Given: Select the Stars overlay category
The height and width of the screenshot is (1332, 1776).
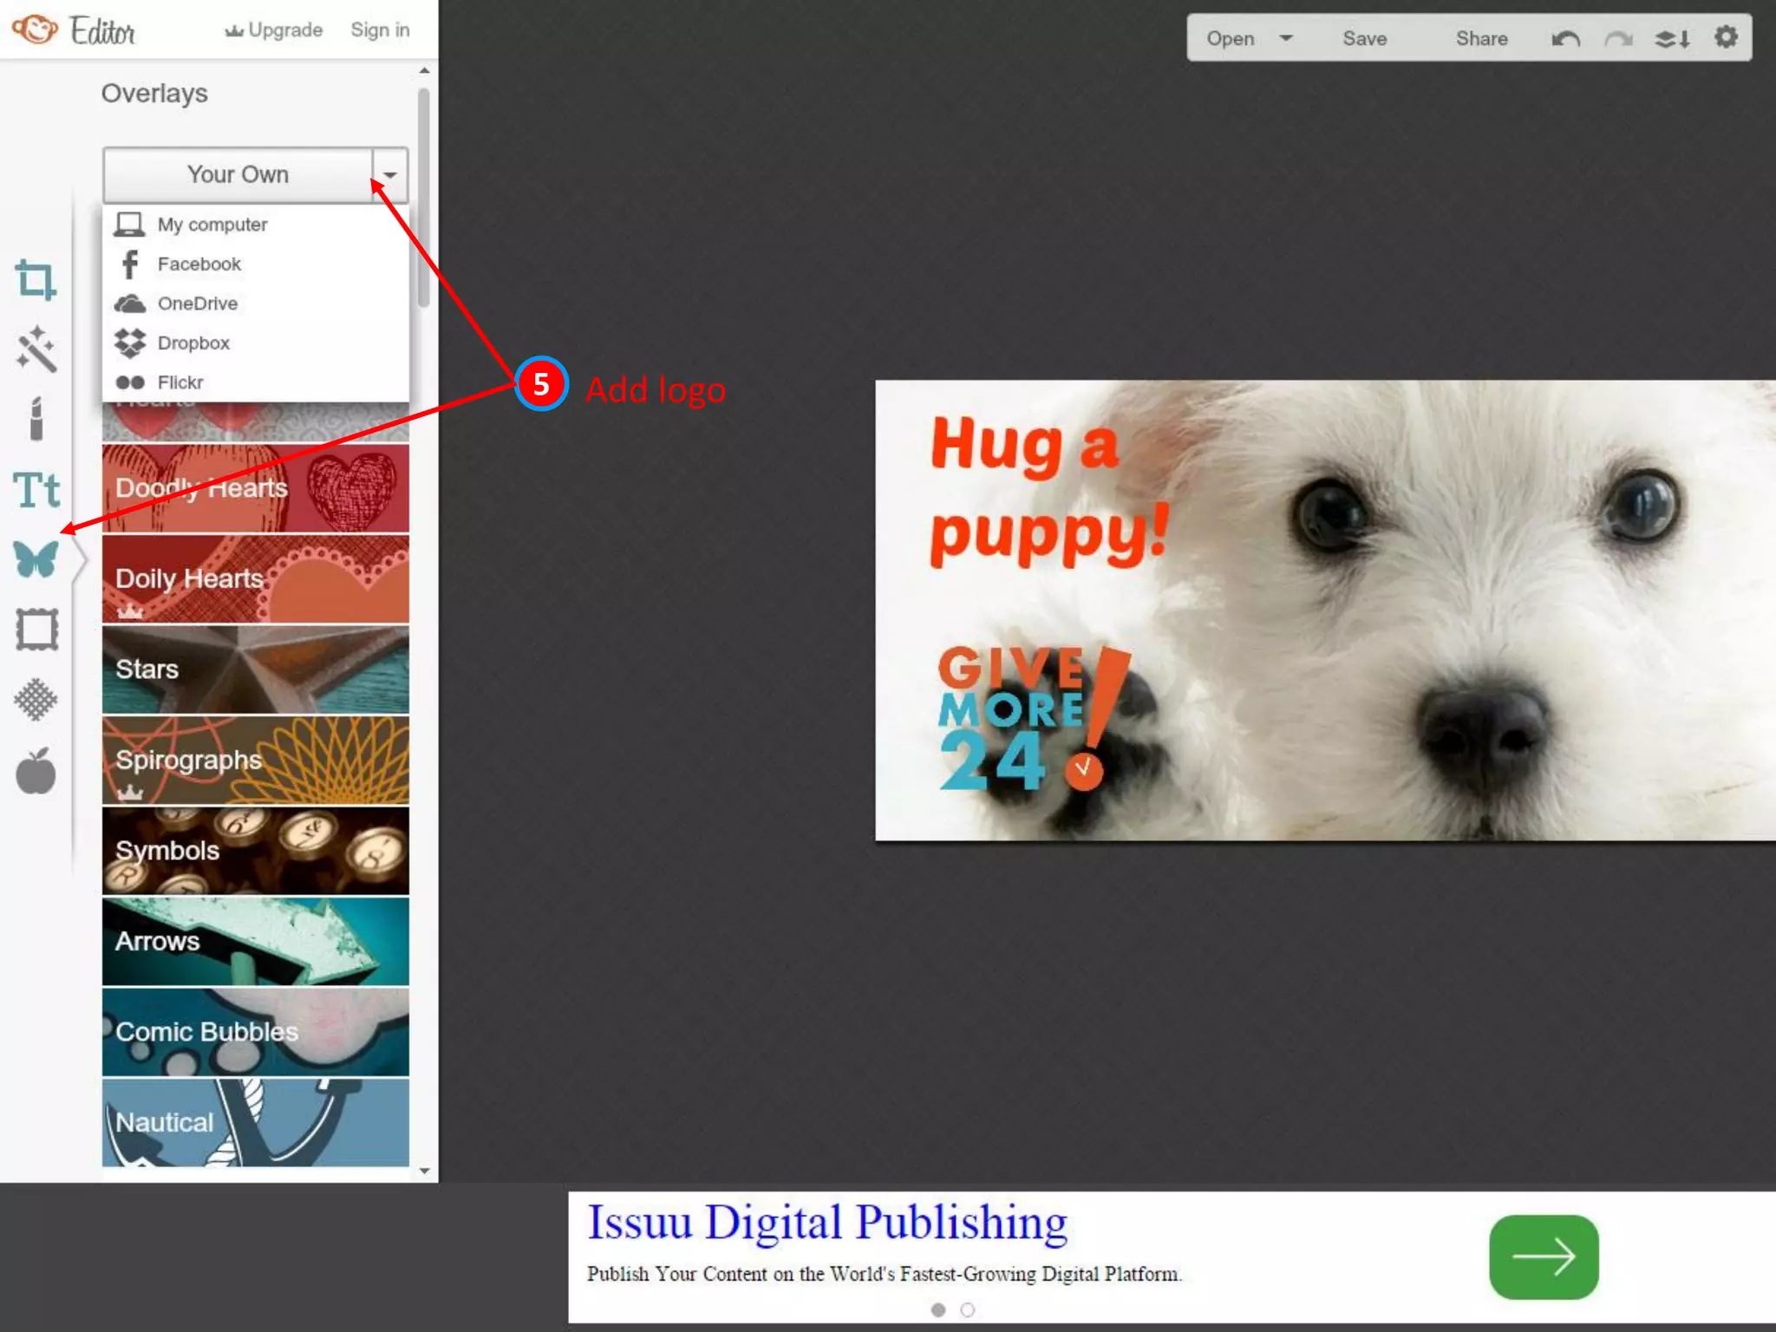Looking at the screenshot, I should (255, 669).
